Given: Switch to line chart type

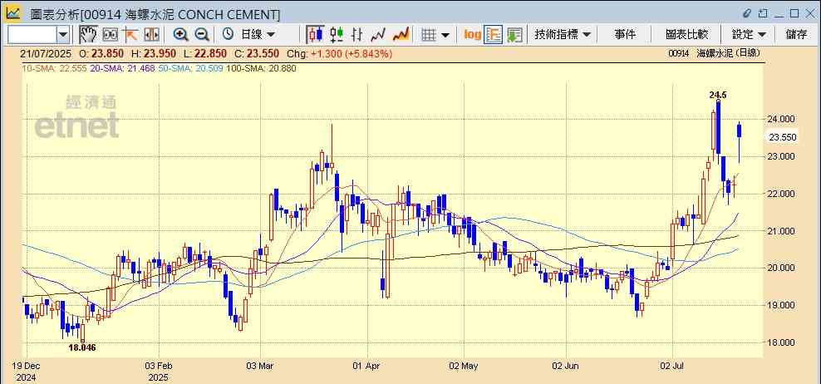Looking at the screenshot, I should [378, 35].
